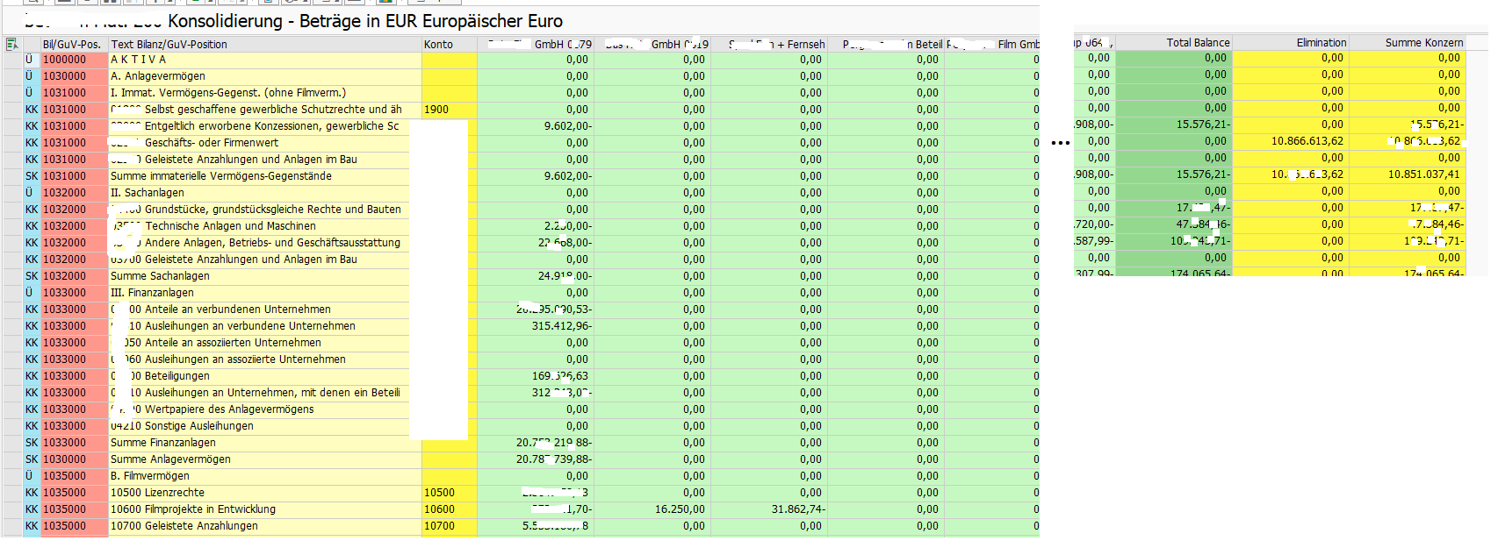This screenshot has height=555, width=1498.
Task: Click the Wertpapiere des Anlagevermögens cell
Action: [228, 409]
